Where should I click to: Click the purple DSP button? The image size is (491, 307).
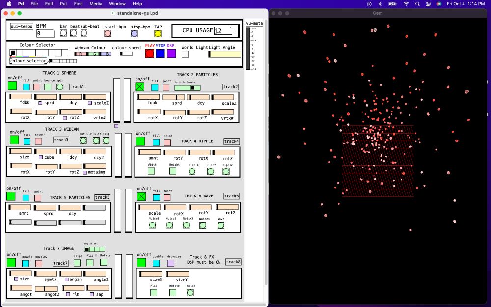tap(171, 54)
